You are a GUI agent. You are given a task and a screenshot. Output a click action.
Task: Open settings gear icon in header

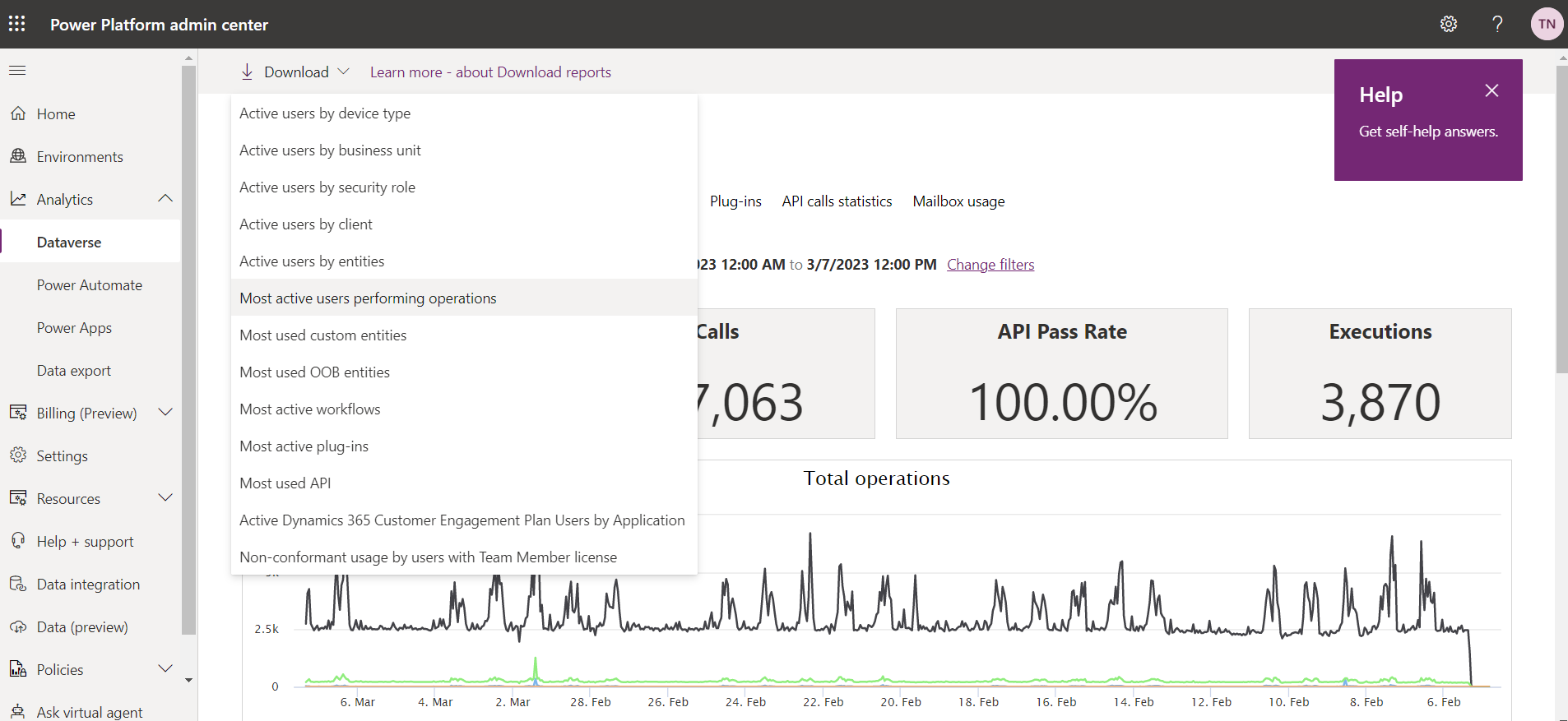[1449, 24]
